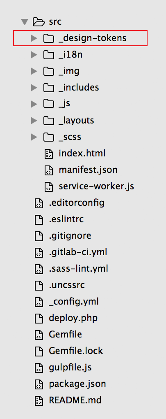The width and height of the screenshot is (166, 419).
Task: Click the README.md document icon
Action: (x=39, y=401)
